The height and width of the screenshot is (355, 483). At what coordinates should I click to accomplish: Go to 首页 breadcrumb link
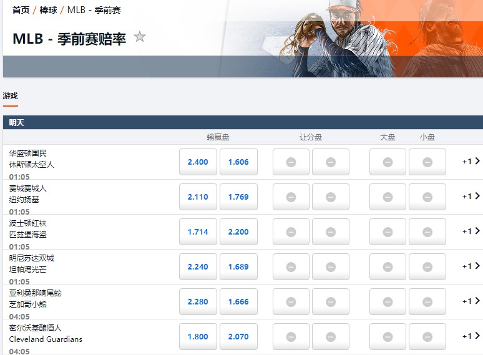(x=21, y=10)
